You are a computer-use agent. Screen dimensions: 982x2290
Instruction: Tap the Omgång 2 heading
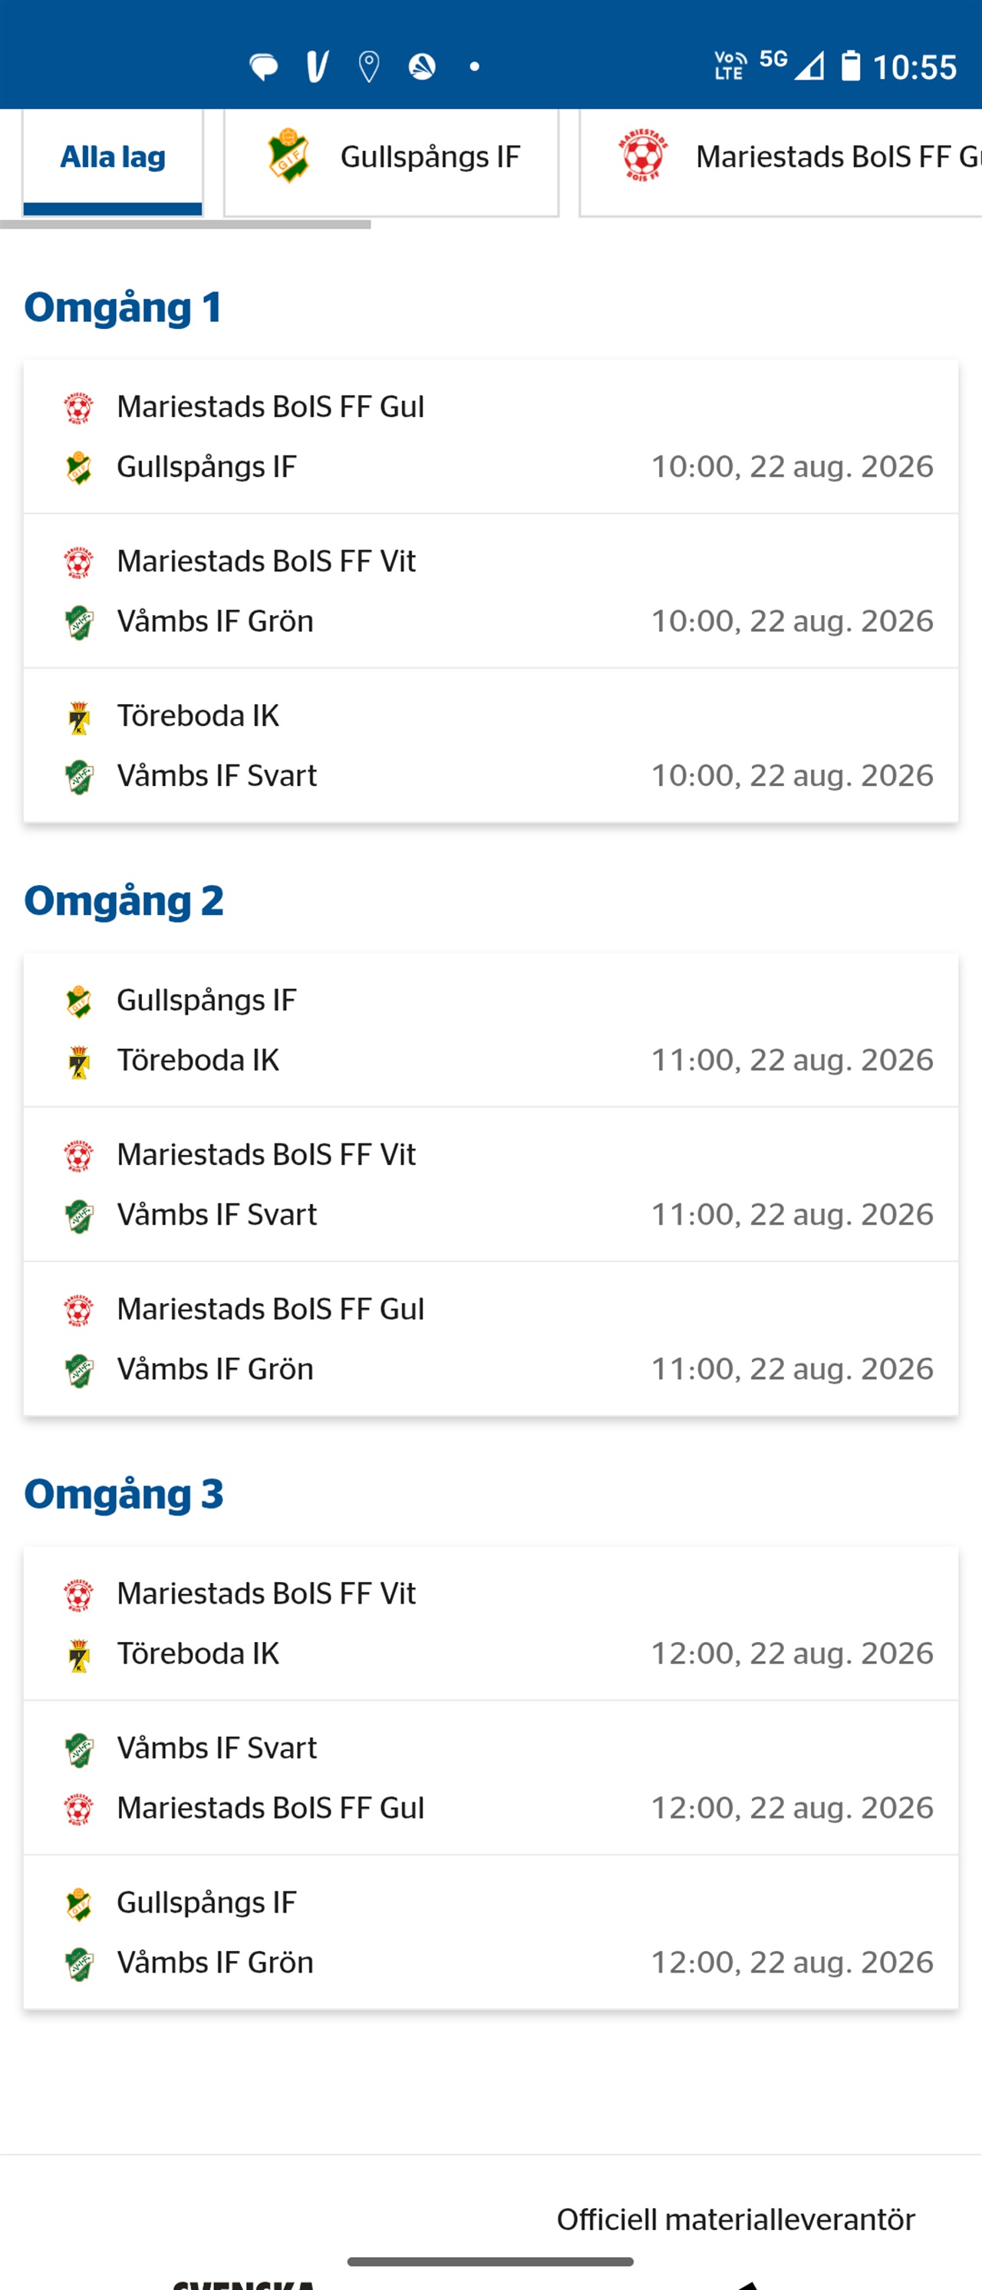click(x=124, y=900)
